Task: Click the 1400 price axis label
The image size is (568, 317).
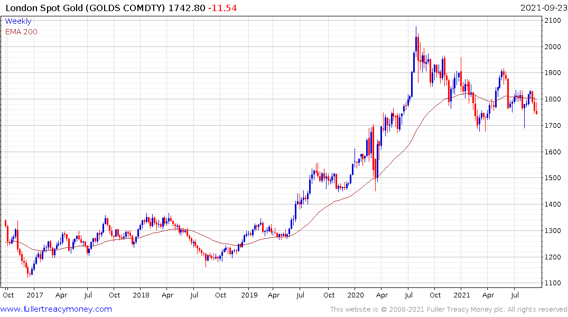Action: tap(553, 204)
